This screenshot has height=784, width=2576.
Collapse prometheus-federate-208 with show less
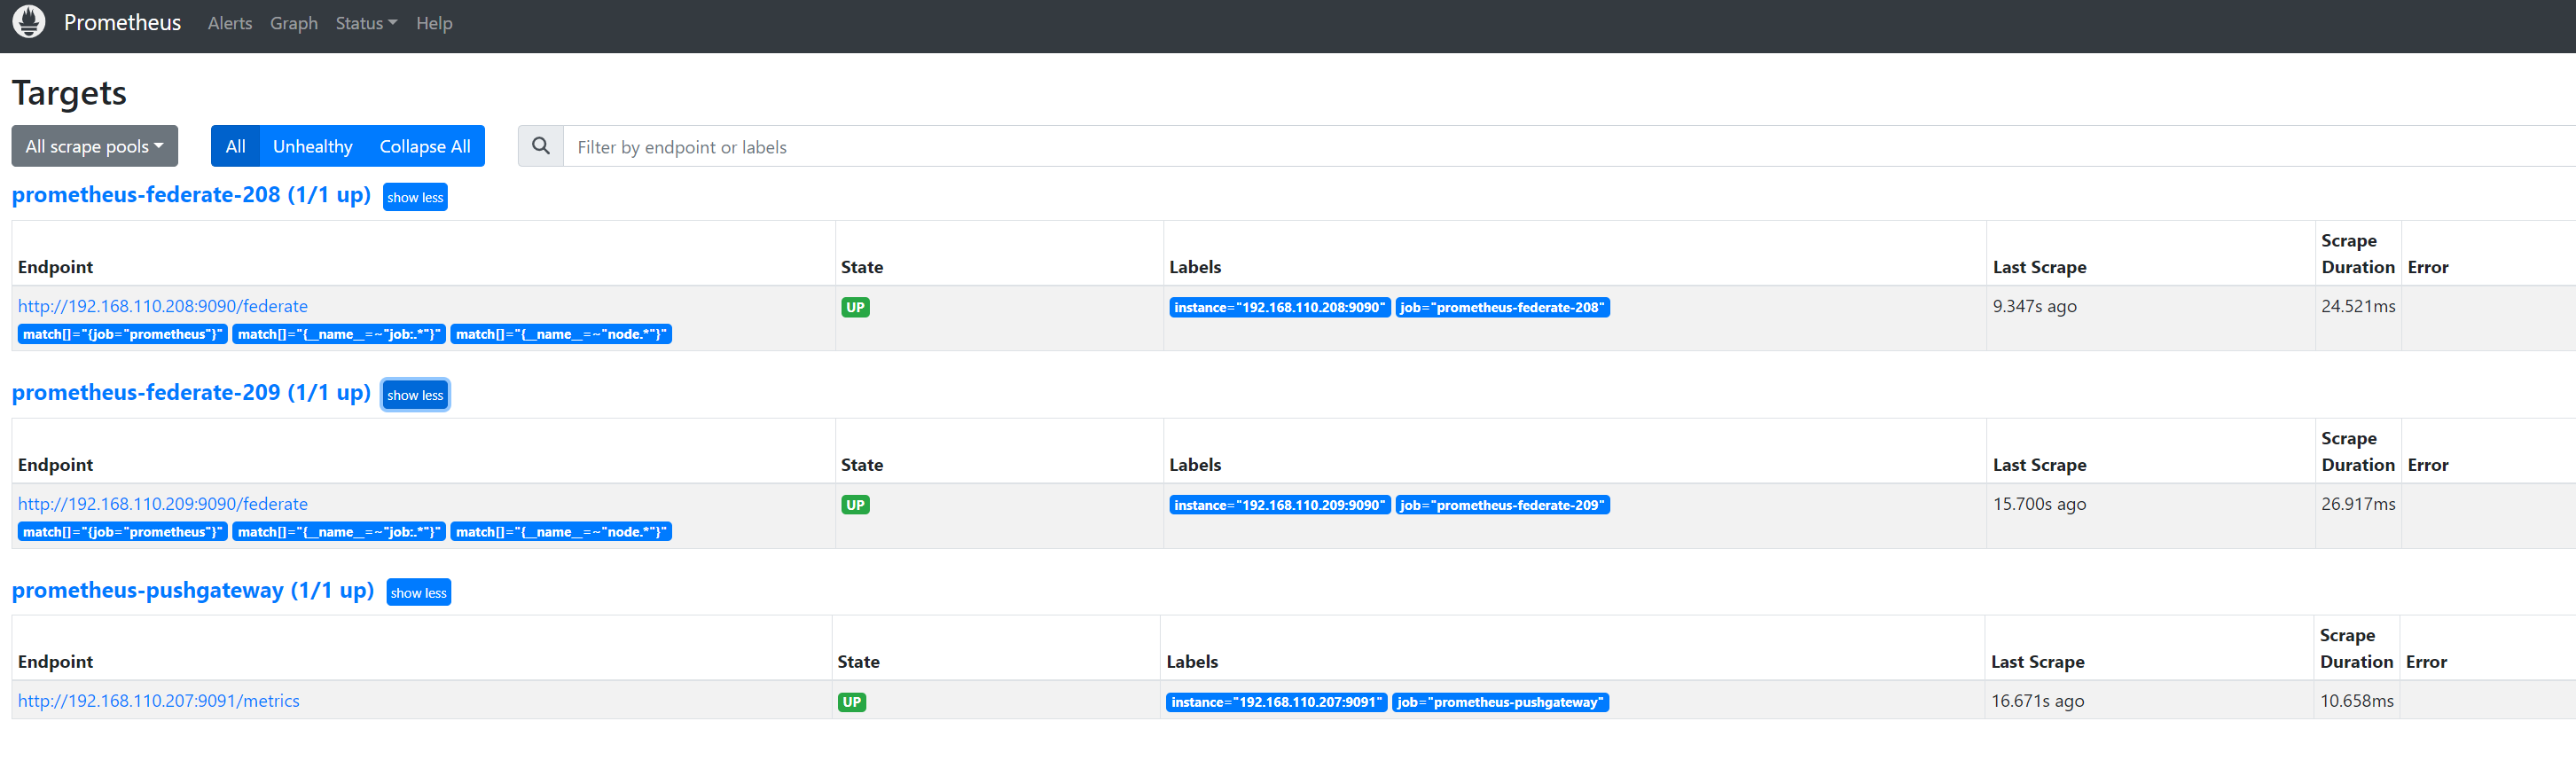click(x=415, y=197)
